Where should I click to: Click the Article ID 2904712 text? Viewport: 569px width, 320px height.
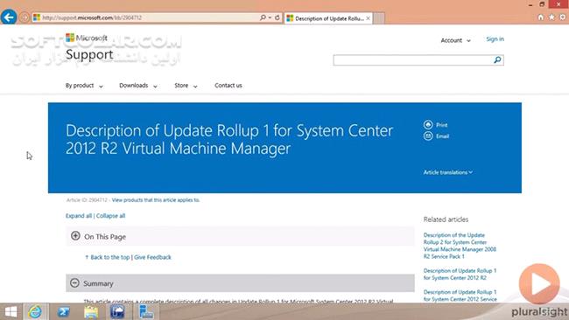(x=87, y=199)
